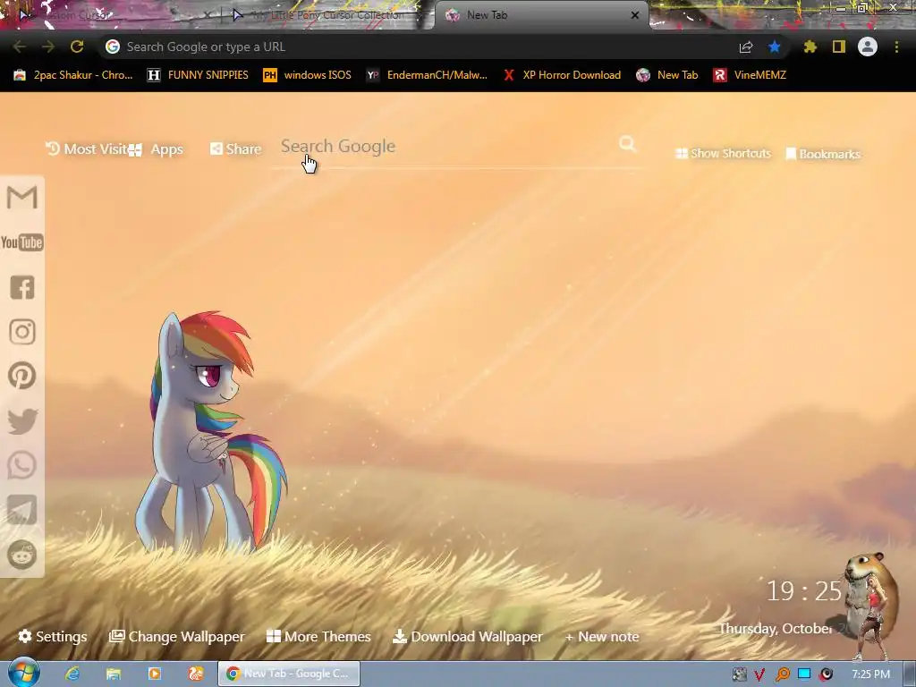This screenshot has height=687, width=916.
Task: Go back using browser back arrow
Action: point(19,47)
